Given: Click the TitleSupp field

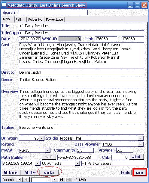Looking at the screenshot, I should pos(81,33).
